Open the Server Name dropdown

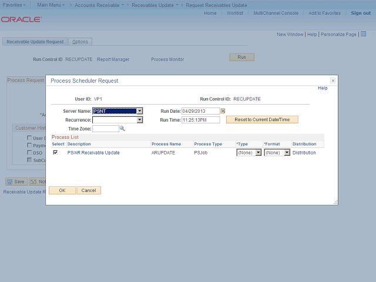point(139,111)
